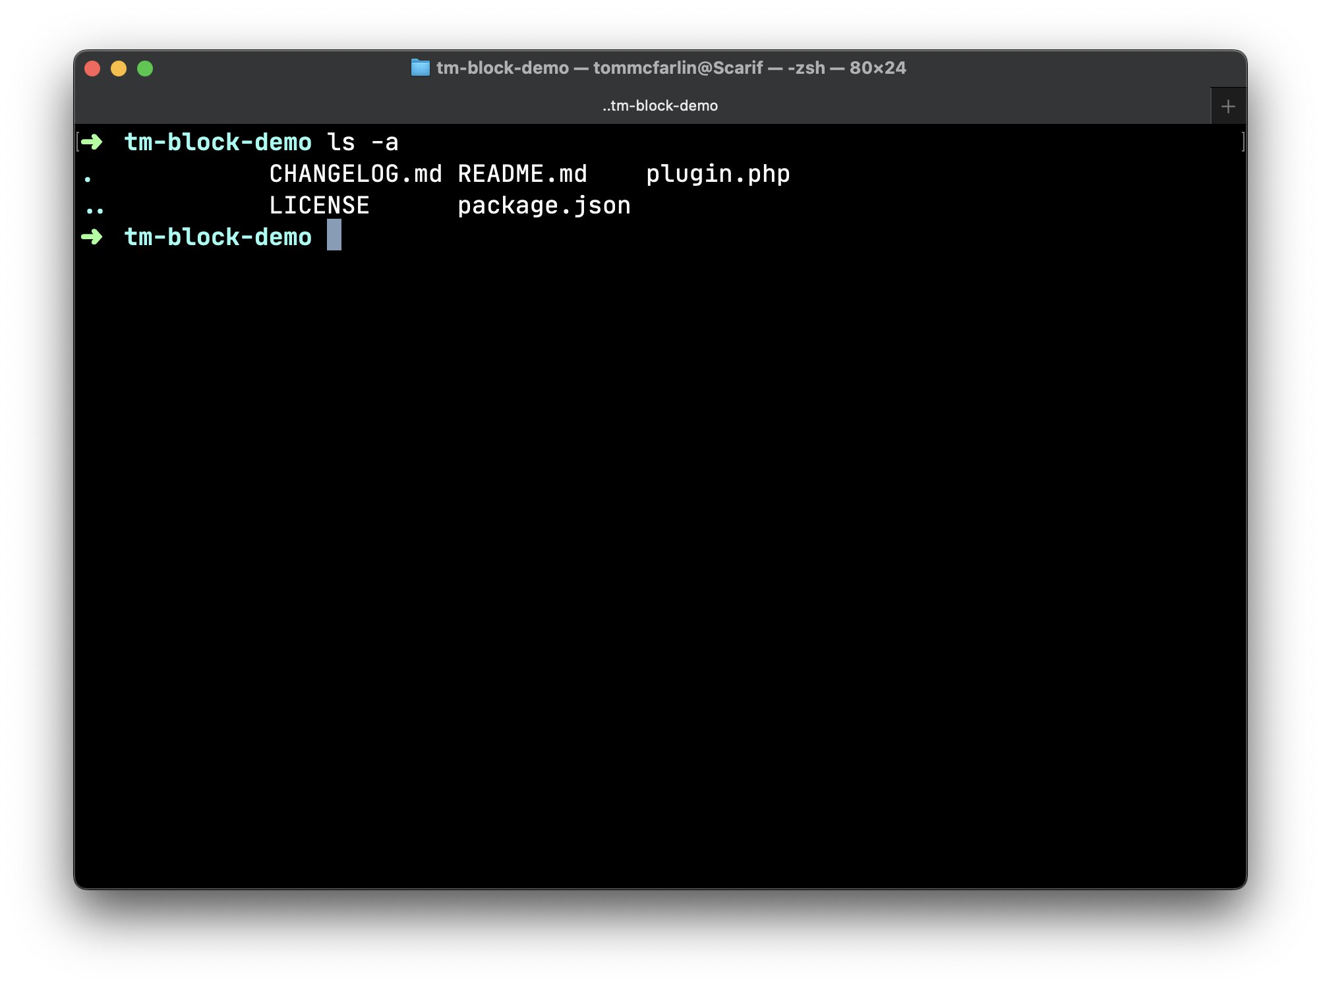
Task: Select the LICENSE filename
Action: click(318, 205)
